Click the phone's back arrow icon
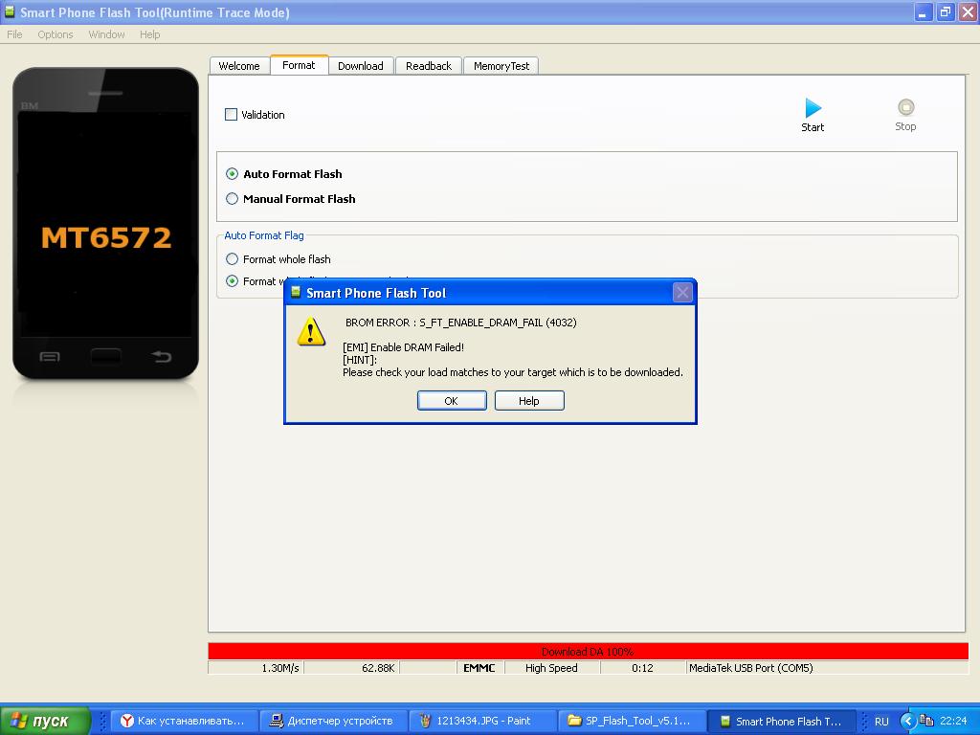The height and width of the screenshot is (735, 980). pos(161,357)
